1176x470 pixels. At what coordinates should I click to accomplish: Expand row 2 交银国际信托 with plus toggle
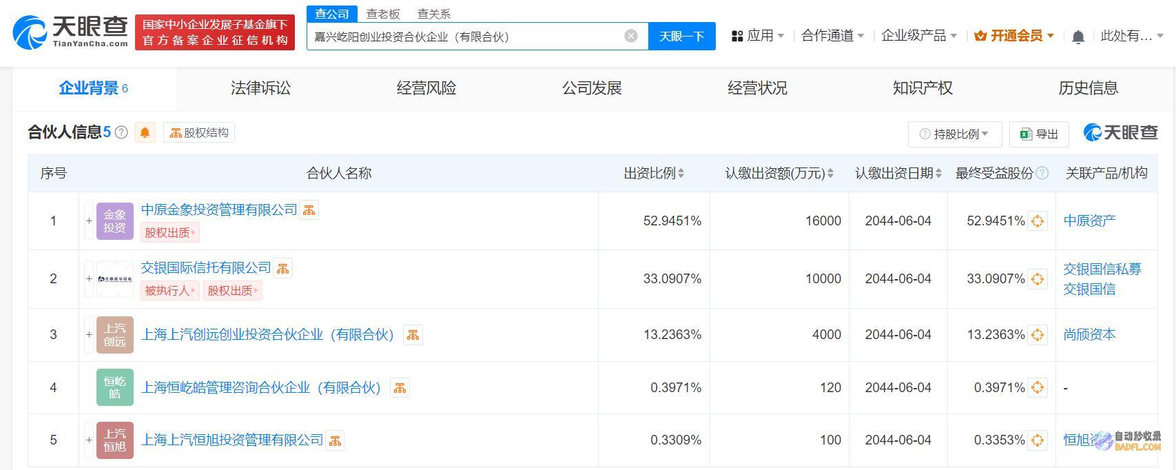[89, 279]
